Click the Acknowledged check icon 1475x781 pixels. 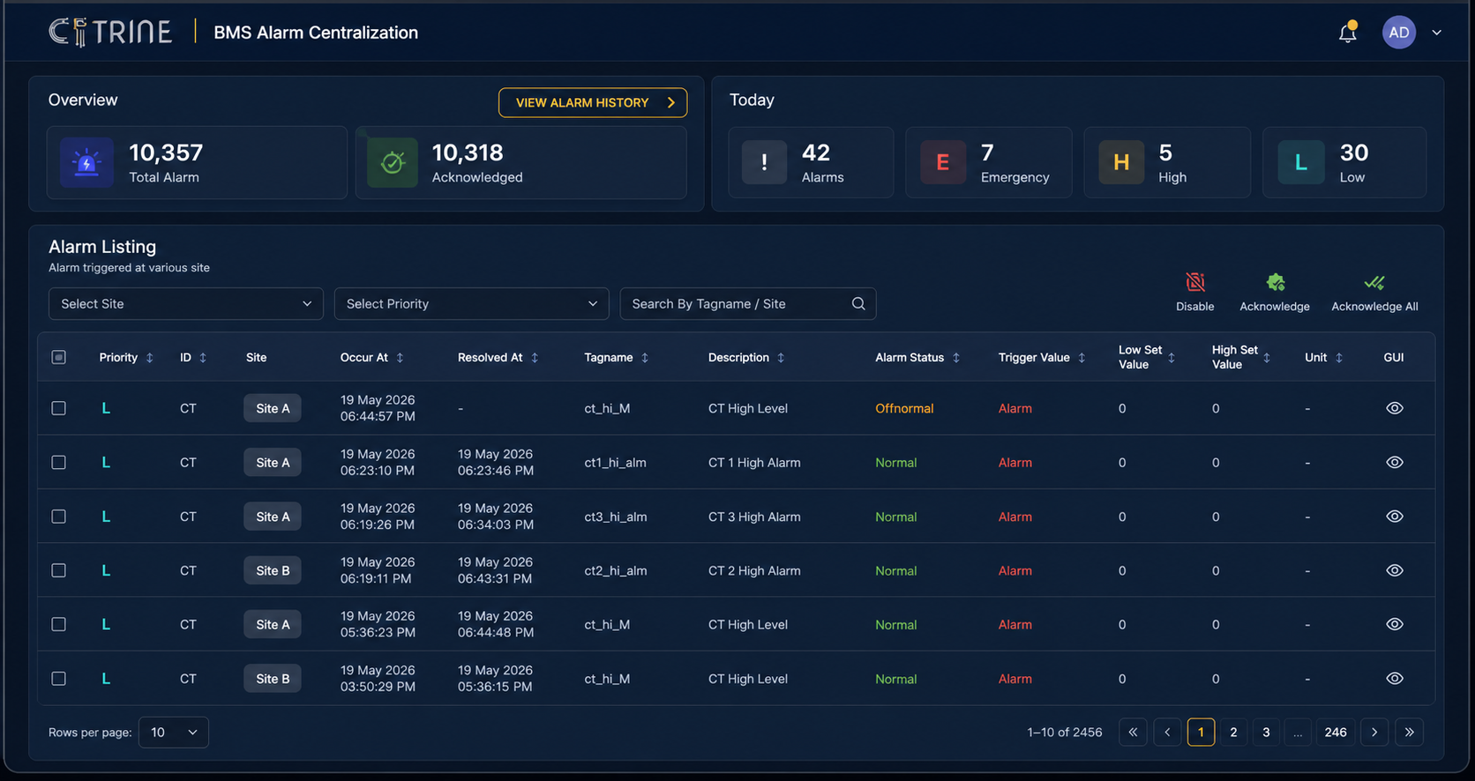tap(393, 162)
